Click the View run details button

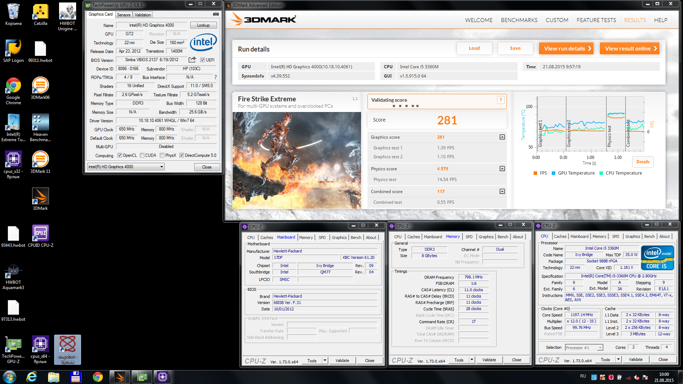(567, 48)
